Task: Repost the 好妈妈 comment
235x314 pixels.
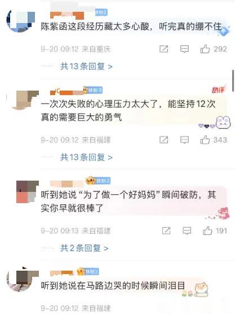Action: tap(166, 231)
